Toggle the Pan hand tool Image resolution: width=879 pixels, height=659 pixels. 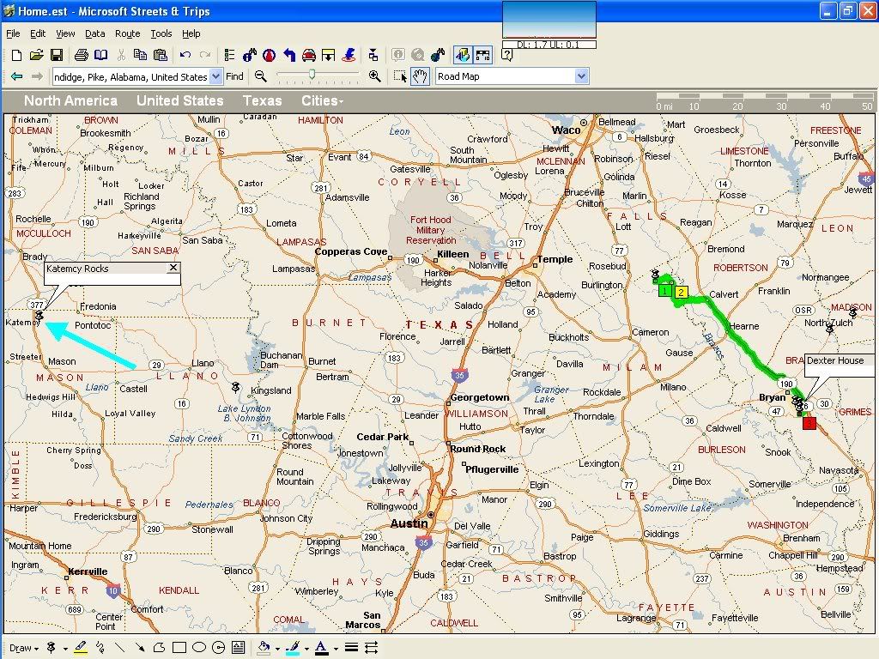420,76
